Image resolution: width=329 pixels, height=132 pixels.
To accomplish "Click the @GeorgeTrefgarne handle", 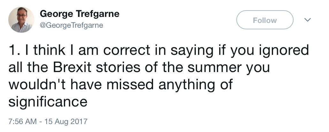I will tap(72, 26).
